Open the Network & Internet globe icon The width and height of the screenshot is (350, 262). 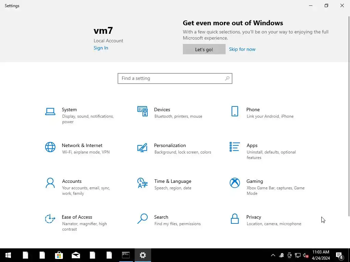click(x=50, y=147)
